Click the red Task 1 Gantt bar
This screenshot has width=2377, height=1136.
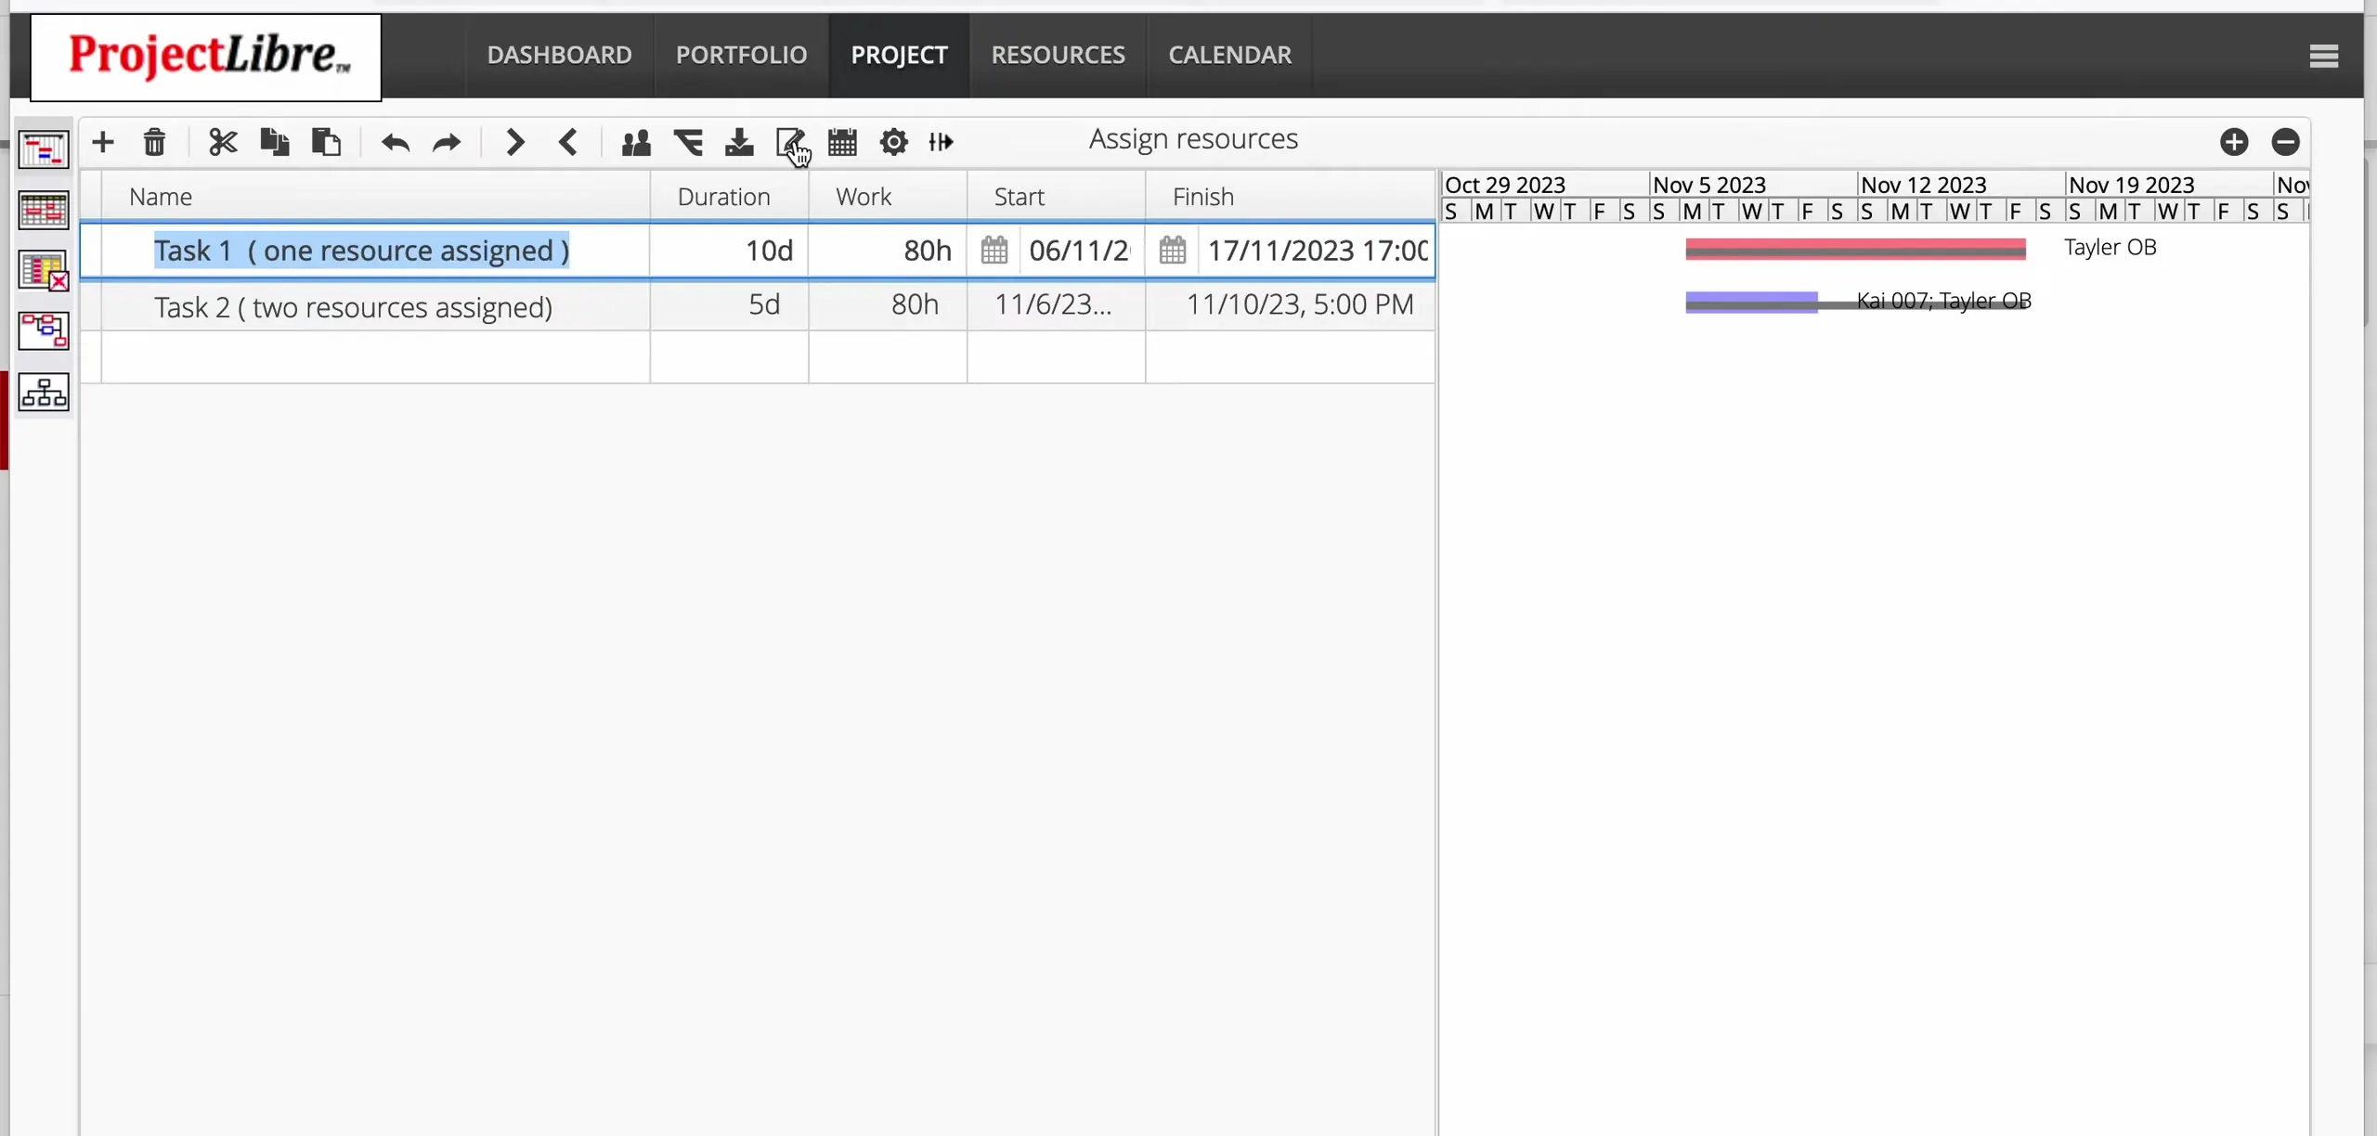(1855, 249)
